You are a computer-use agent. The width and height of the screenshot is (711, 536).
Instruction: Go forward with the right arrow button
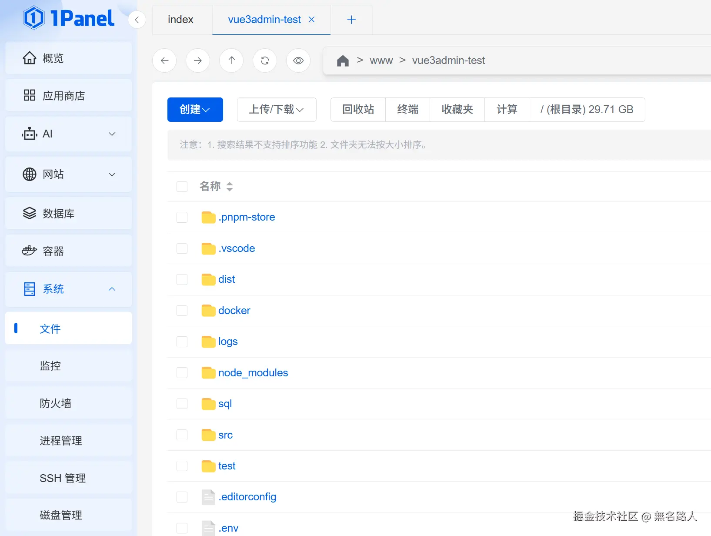point(198,60)
